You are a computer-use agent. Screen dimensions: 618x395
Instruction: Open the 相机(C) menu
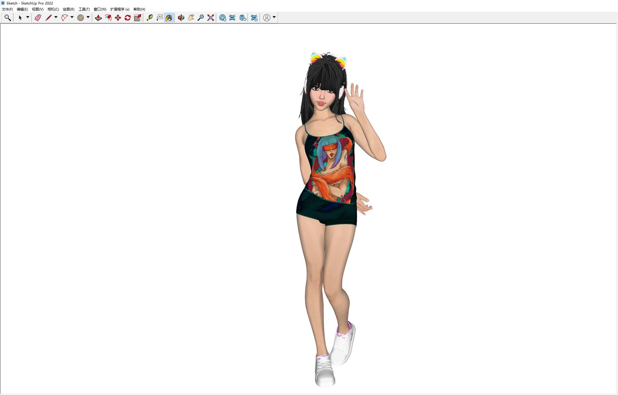pyautogui.click(x=53, y=9)
